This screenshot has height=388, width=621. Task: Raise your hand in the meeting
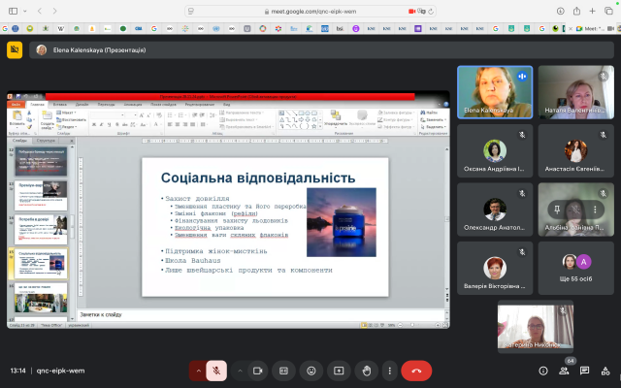pyautogui.click(x=366, y=370)
